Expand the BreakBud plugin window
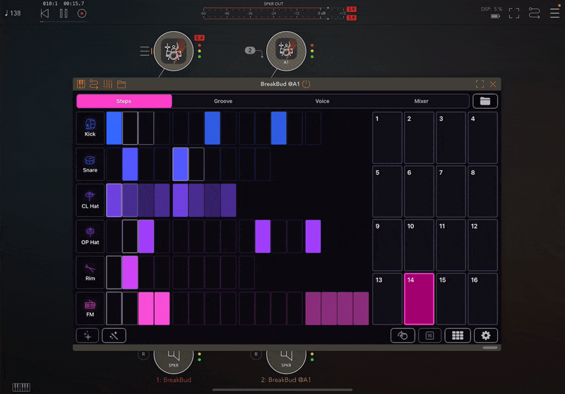This screenshot has width=565, height=394. click(x=480, y=84)
